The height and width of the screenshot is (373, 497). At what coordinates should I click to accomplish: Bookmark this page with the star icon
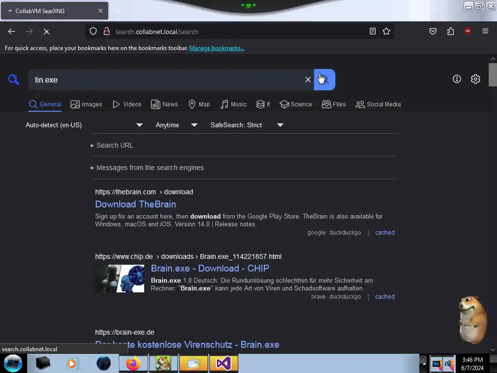tap(386, 31)
